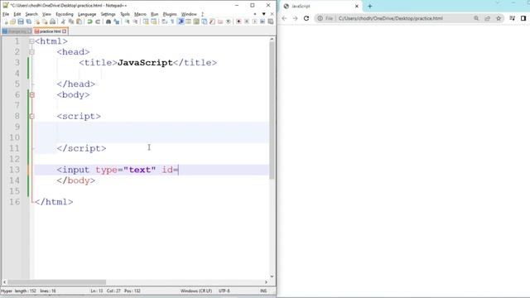Open the File menu
The image size is (530, 298).
6,14
